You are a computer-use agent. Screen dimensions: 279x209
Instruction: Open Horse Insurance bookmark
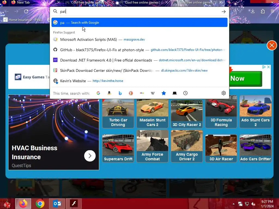23,20
